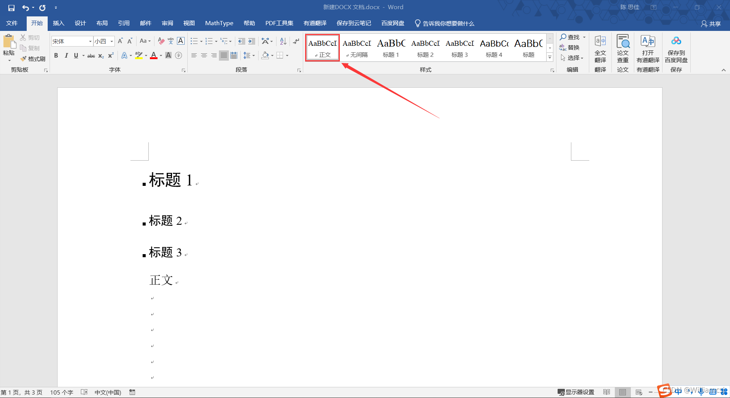The width and height of the screenshot is (730, 398).
Task: Sort the selected text A to Z
Action: click(283, 41)
